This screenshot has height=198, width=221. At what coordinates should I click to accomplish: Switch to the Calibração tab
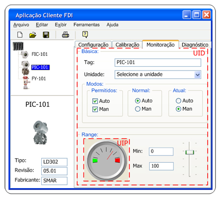tap(127, 45)
